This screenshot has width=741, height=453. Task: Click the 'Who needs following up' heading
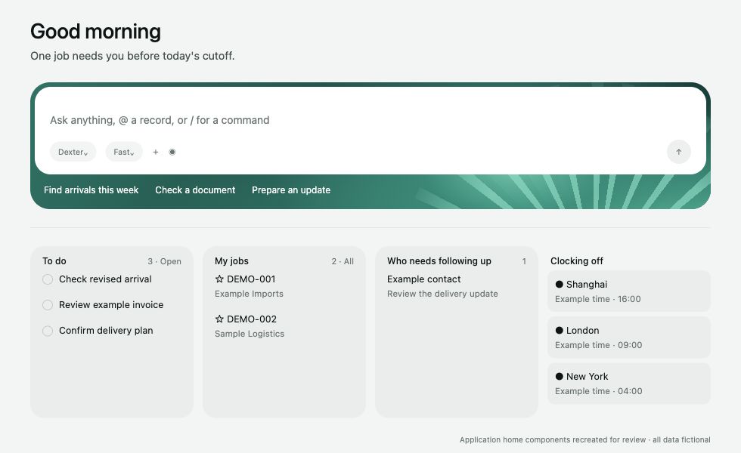pos(439,261)
